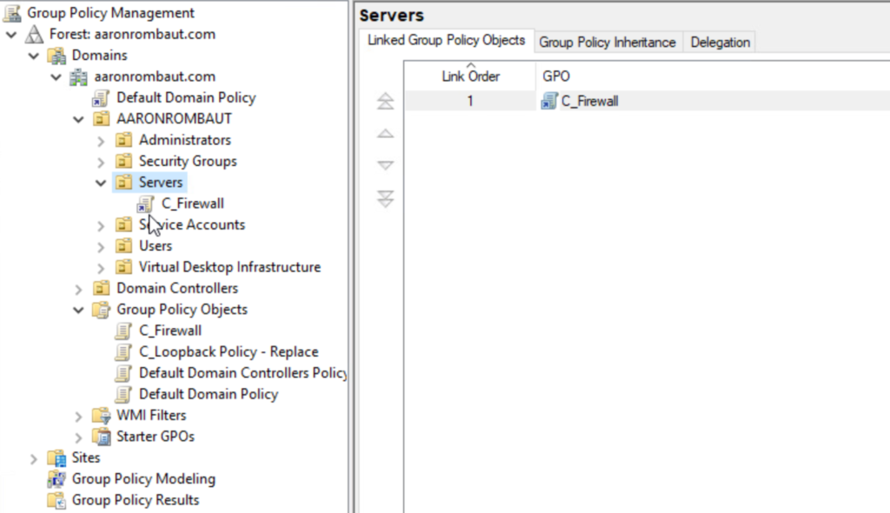Move link to bottom arrow icon

click(385, 200)
